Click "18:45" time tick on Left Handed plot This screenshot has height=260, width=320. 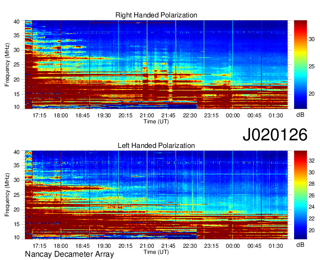pos(82,246)
